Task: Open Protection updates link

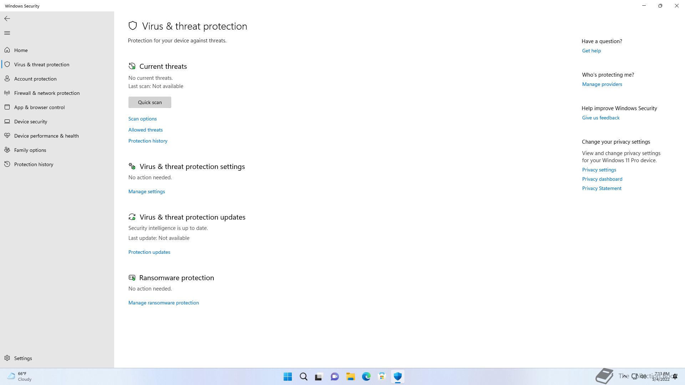Action: click(149, 252)
